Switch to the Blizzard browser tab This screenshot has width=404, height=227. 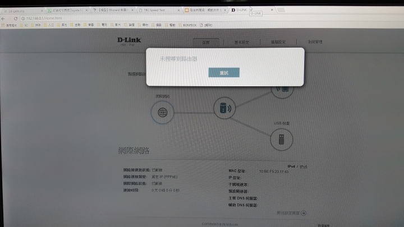[113, 10]
